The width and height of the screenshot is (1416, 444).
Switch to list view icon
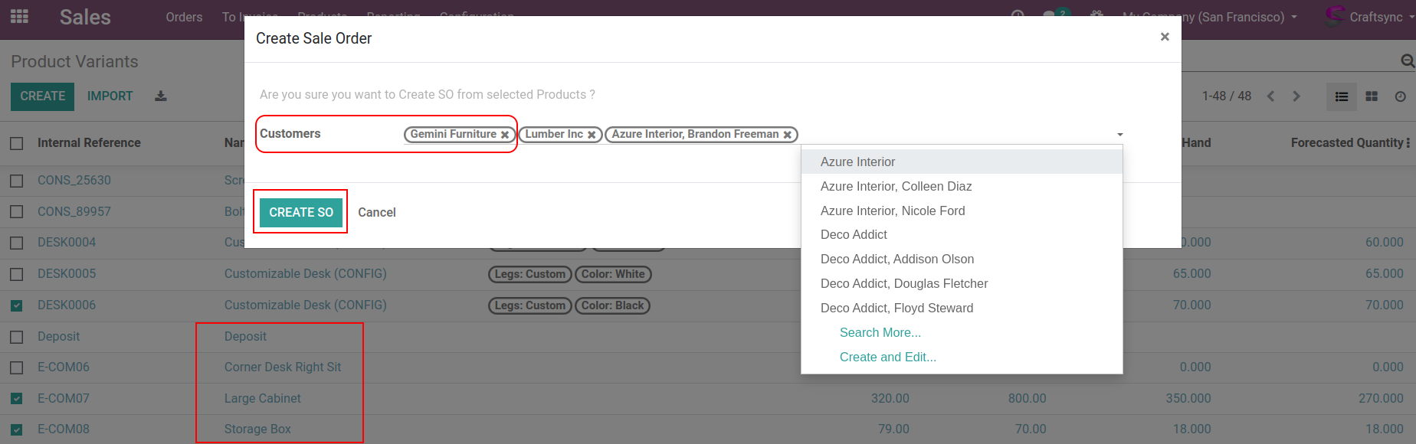[1342, 96]
